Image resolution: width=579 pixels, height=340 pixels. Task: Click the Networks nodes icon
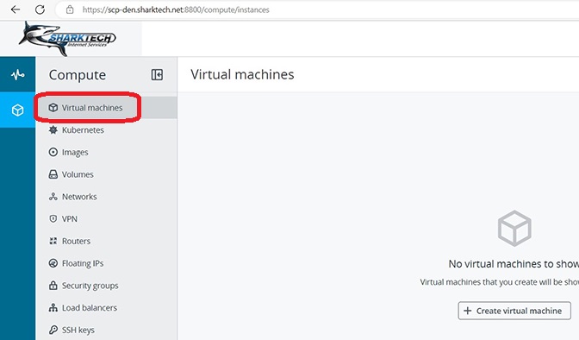[x=53, y=197]
